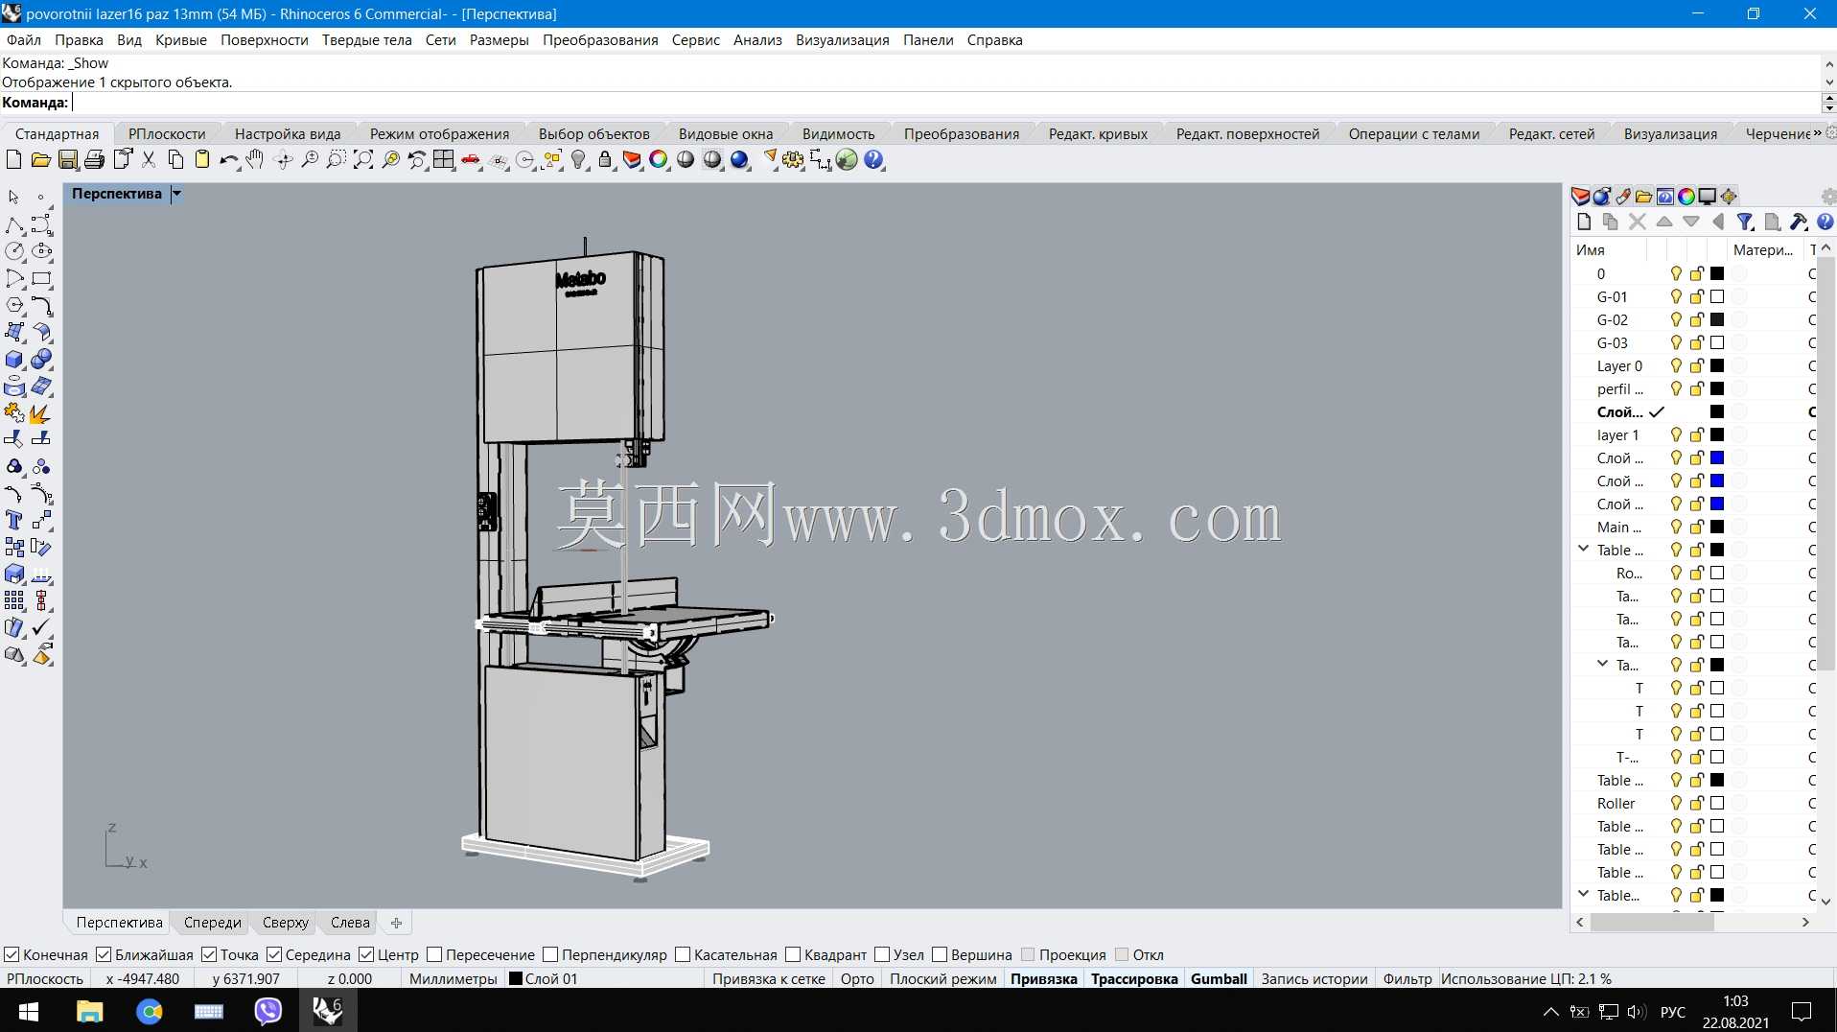Screen dimensions: 1837x1032
Task: Toggle the Середина osnap checkbox
Action: click(x=274, y=954)
